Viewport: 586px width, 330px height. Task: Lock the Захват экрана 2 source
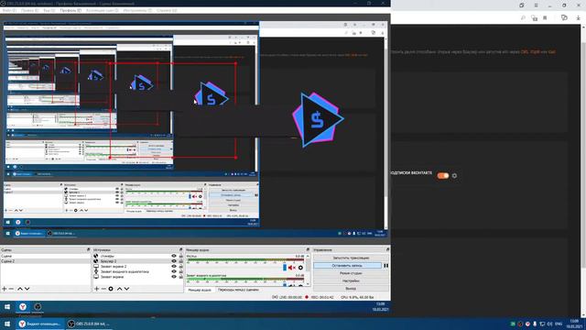point(181,267)
